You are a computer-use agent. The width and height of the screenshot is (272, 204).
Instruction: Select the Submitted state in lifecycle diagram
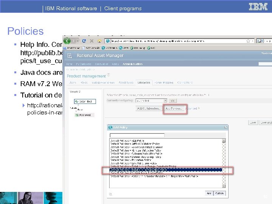point(85,101)
